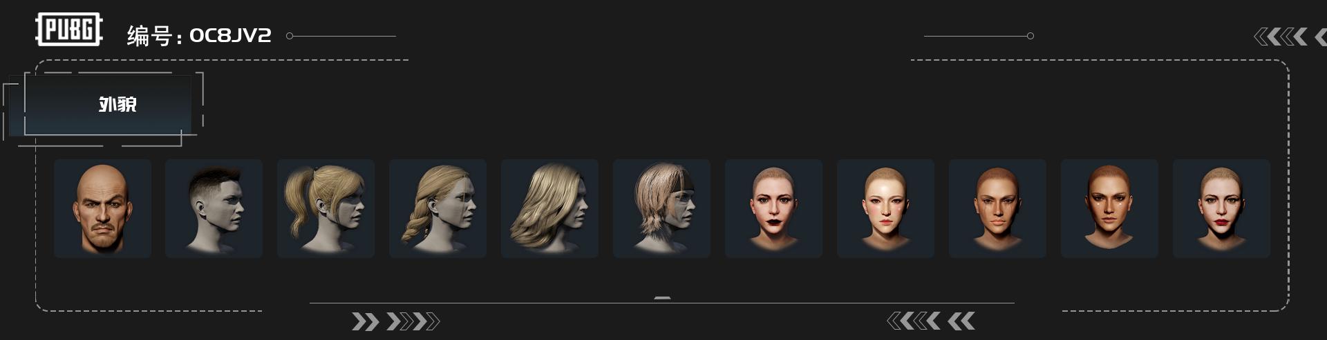
Task: Choose the tan female face with tear marks
Action: coord(998,209)
